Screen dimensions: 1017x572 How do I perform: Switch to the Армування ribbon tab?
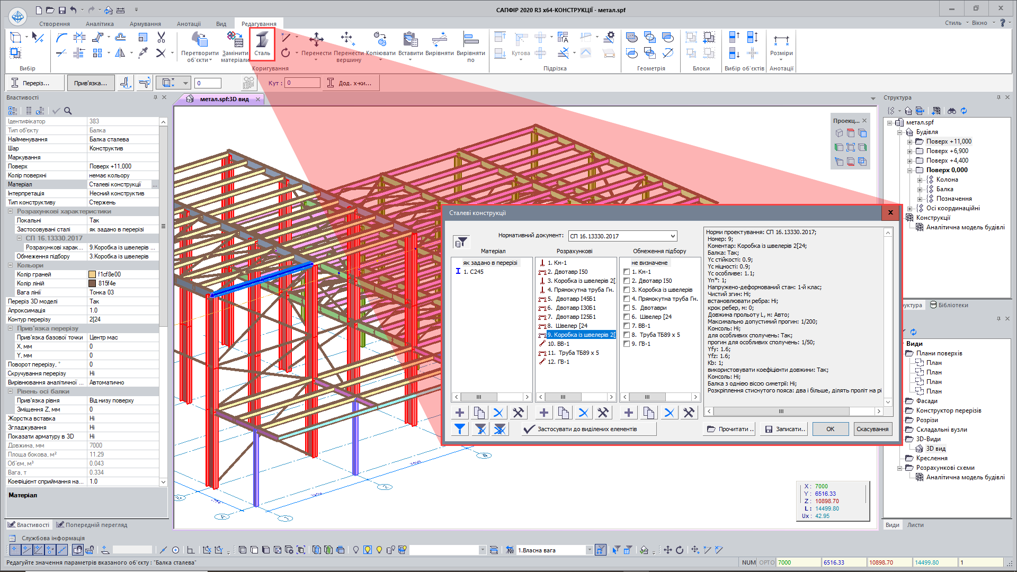pos(145,24)
